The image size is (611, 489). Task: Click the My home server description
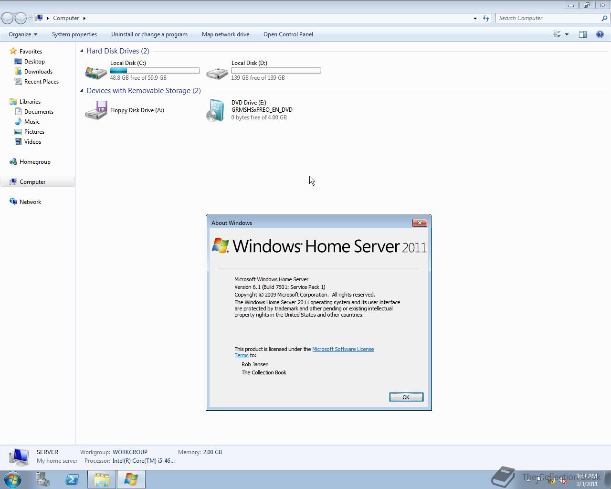(x=57, y=461)
